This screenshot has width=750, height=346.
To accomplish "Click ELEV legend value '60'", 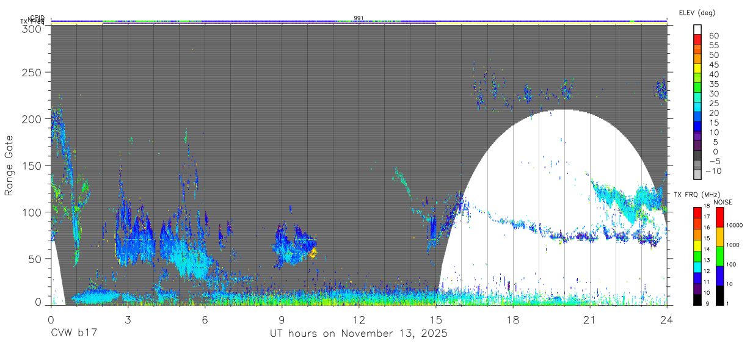I will click(x=713, y=36).
